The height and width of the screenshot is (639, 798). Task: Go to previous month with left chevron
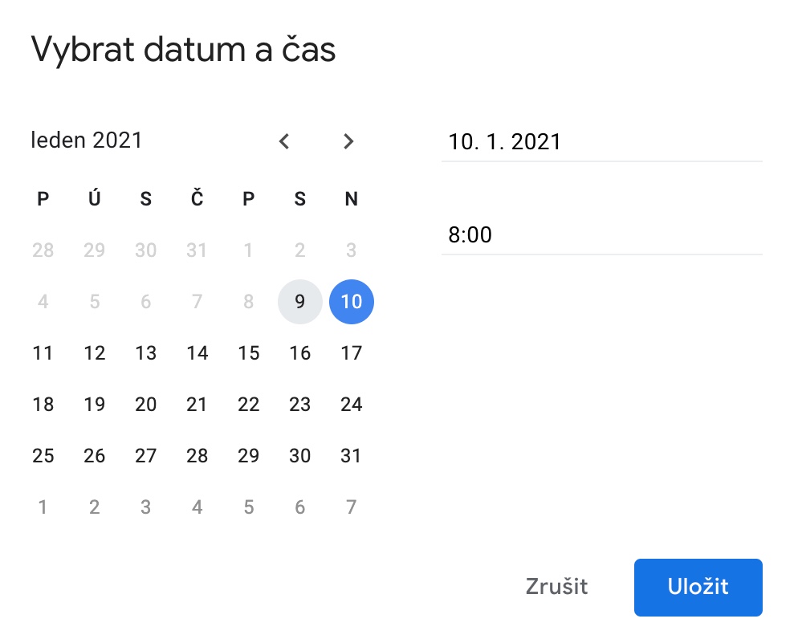pyautogui.click(x=284, y=142)
